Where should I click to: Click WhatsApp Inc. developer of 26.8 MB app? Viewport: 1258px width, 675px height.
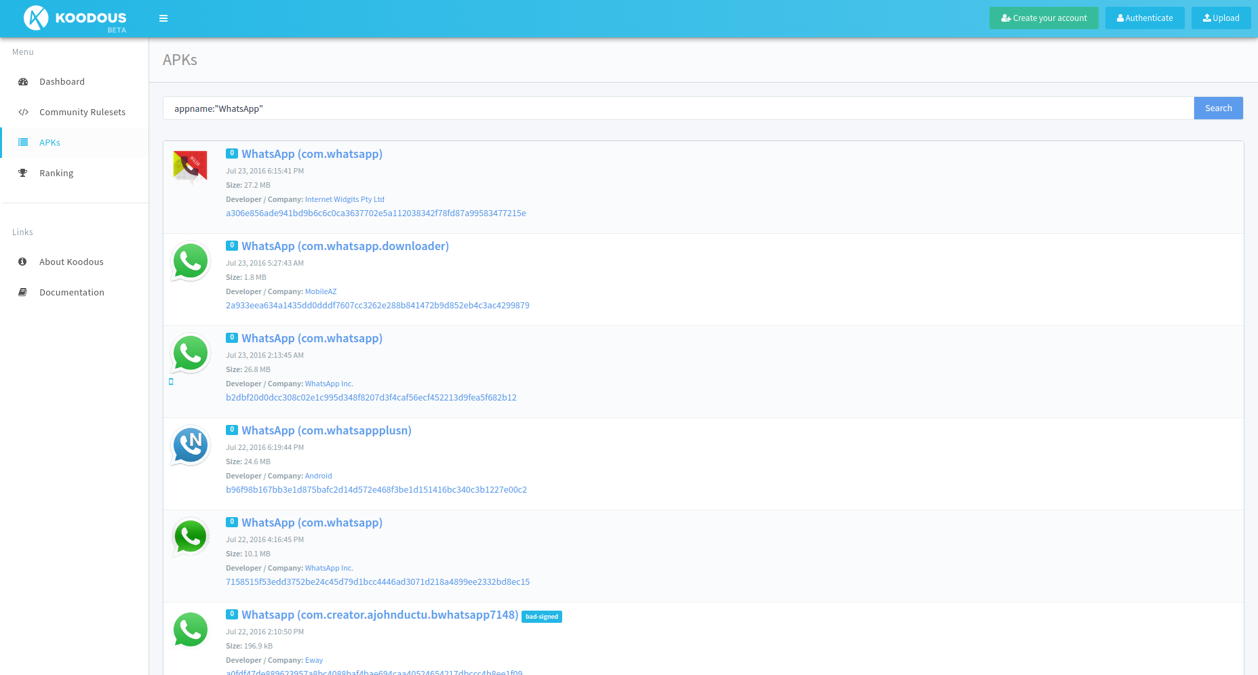point(329,384)
